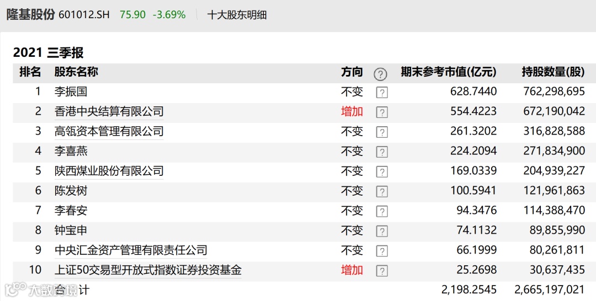This screenshot has width=596, height=301.
Task: Click total market value 2,198.2545
Action: tap(469, 289)
